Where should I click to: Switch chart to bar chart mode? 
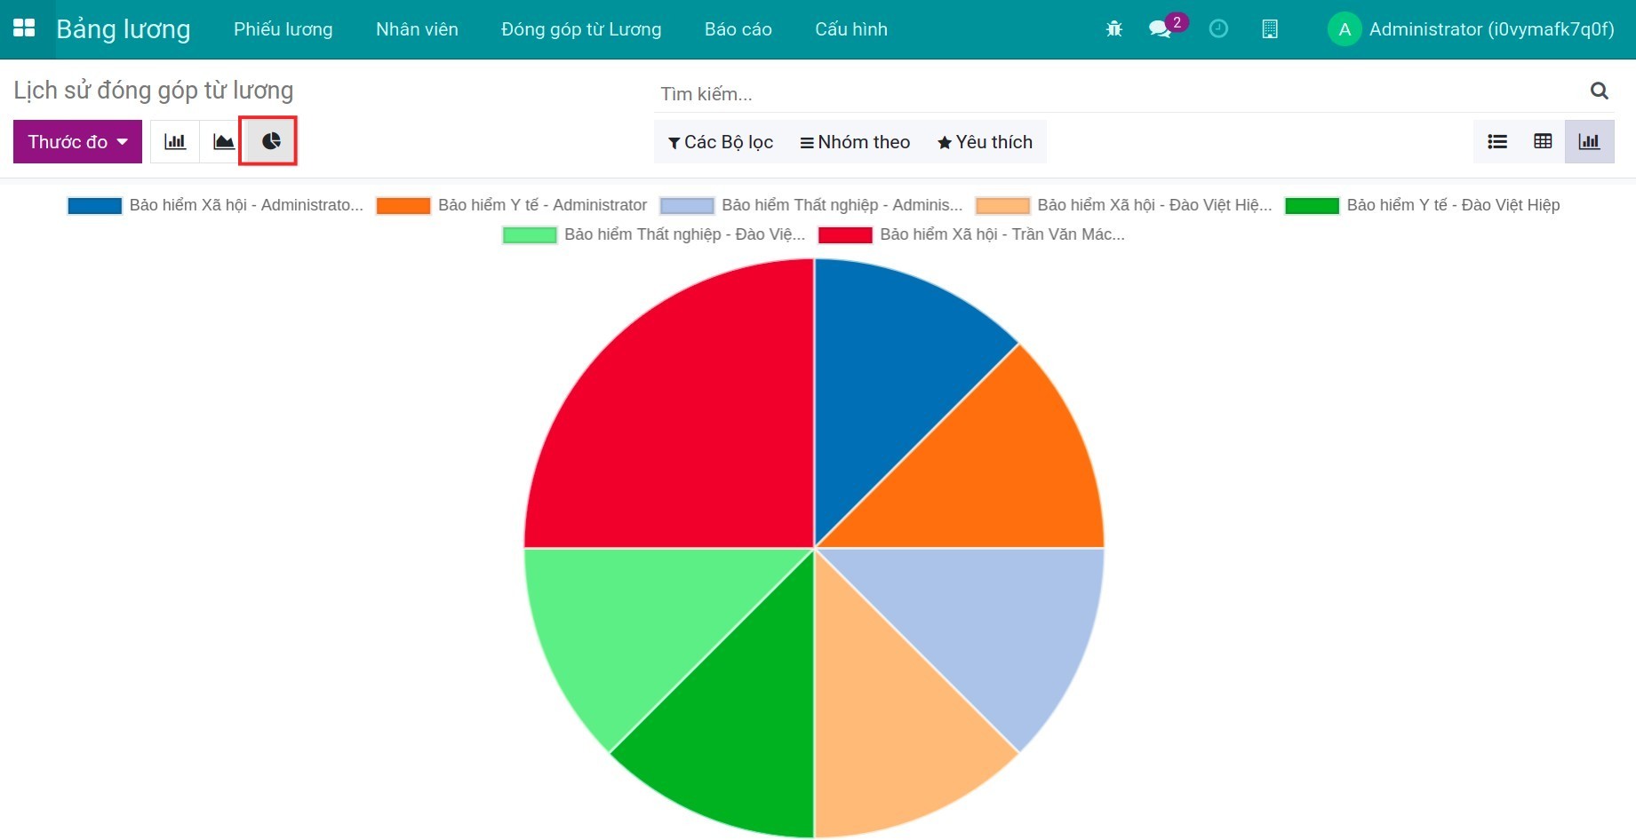175,142
